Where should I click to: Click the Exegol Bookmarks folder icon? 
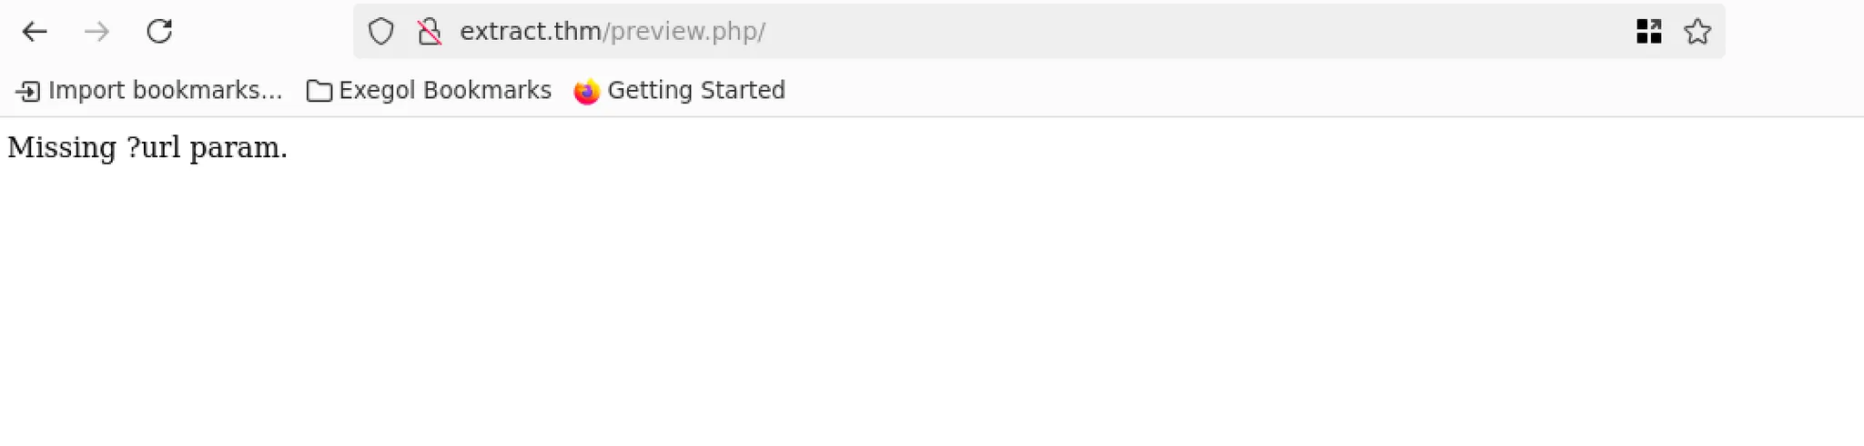(x=319, y=91)
